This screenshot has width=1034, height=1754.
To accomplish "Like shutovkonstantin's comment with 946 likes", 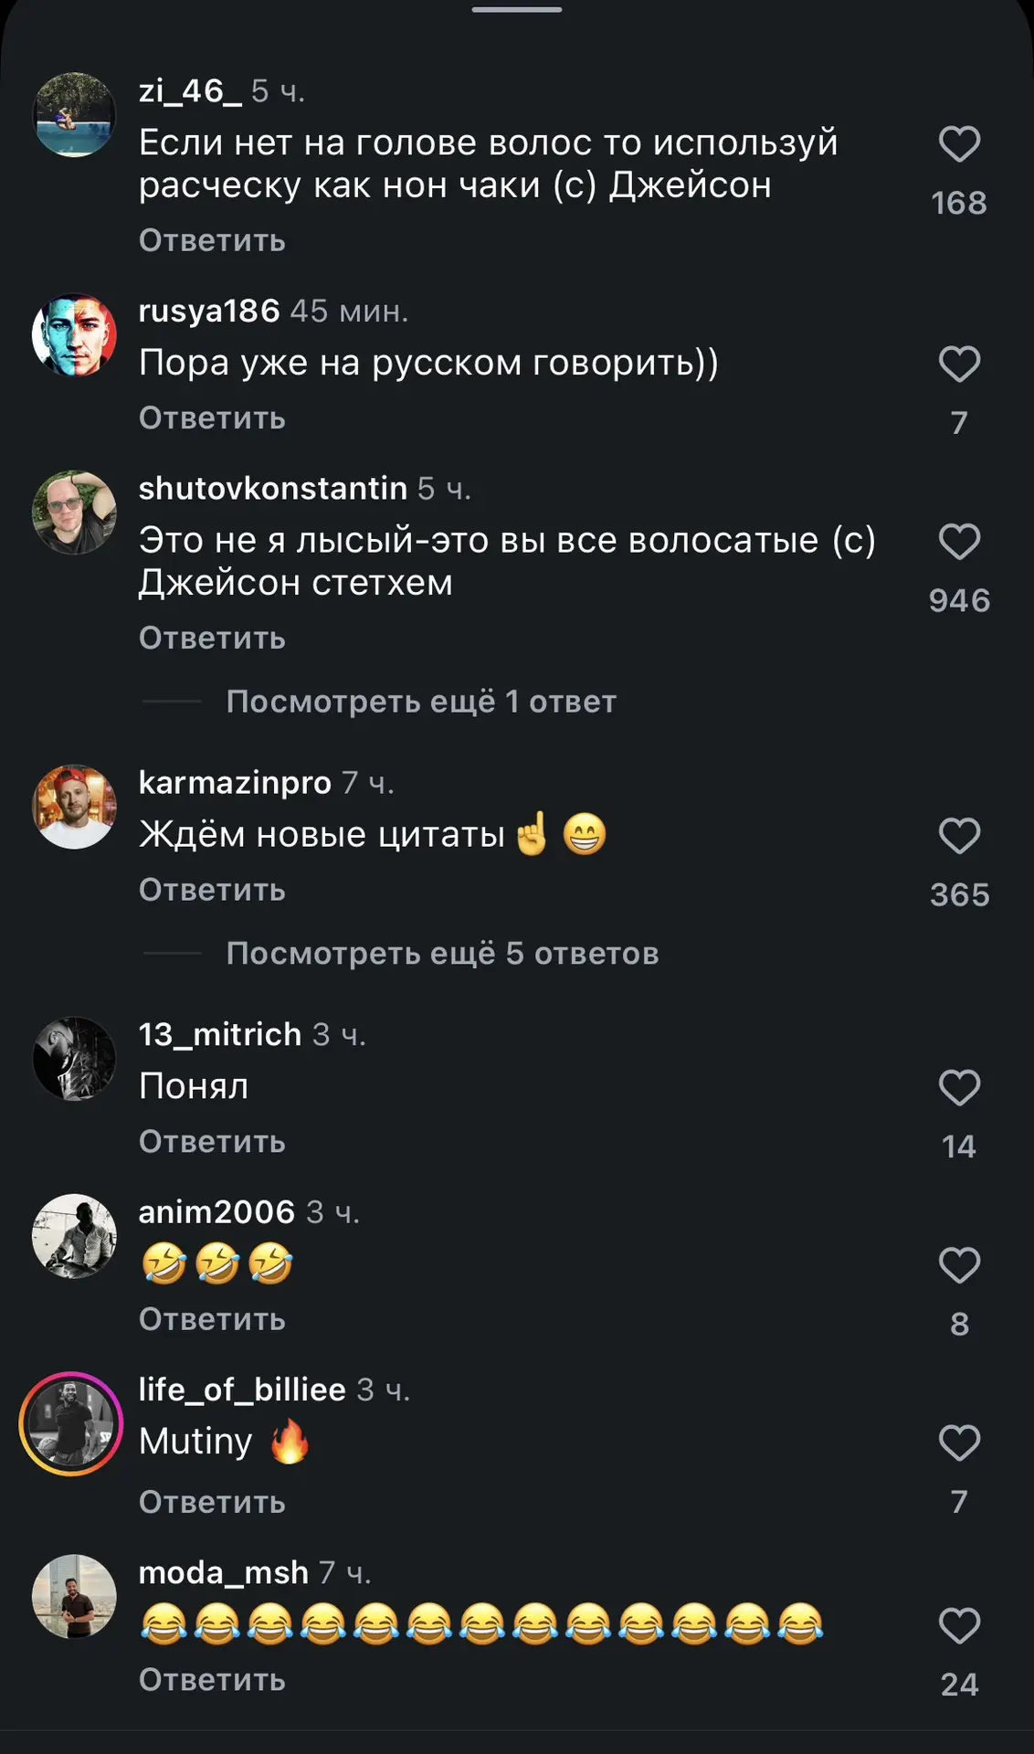I will point(959,542).
